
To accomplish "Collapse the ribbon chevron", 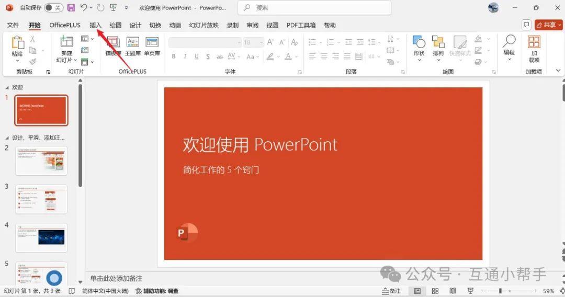I will (x=558, y=71).
